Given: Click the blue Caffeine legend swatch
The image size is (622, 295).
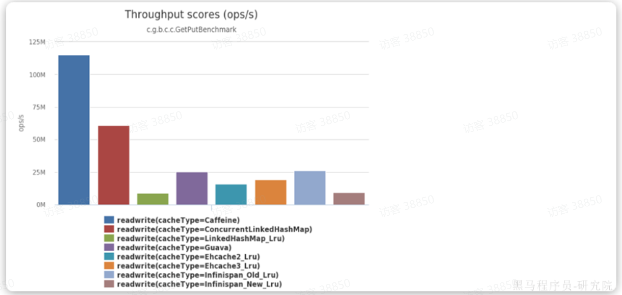Looking at the screenshot, I should coord(109,220).
